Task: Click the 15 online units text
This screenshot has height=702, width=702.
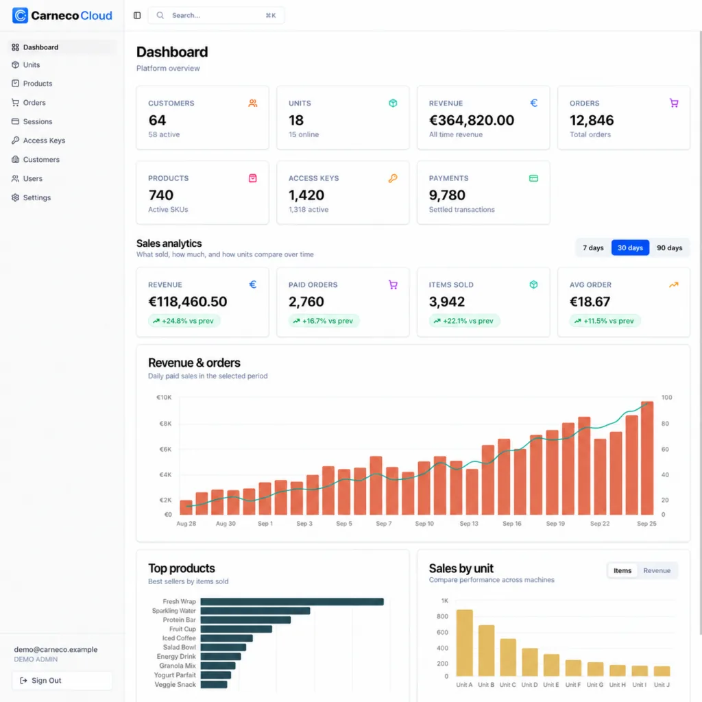Action: pos(304,134)
